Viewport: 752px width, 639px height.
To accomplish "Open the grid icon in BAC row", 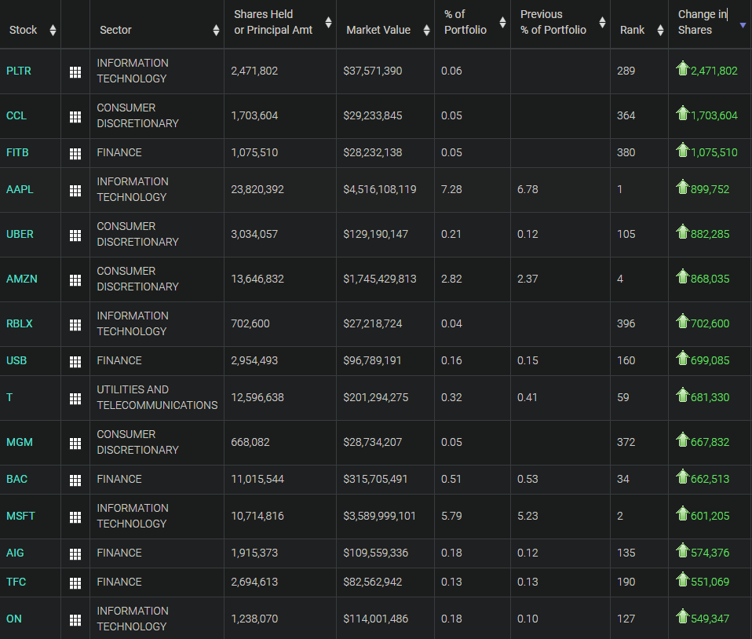I will (x=75, y=480).
